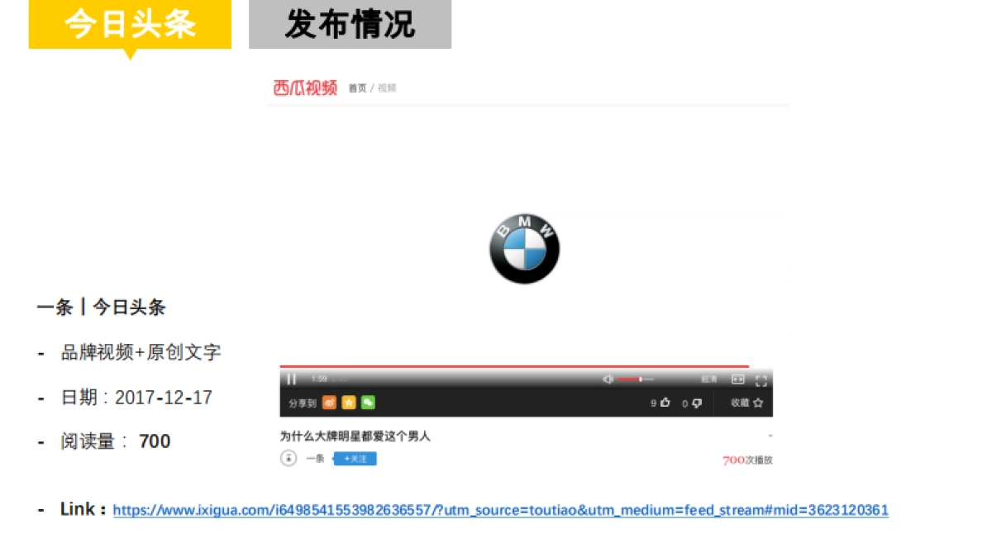Click the thumbs-down dislike icon
Image resolution: width=992 pixels, height=558 pixels.
click(696, 403)
